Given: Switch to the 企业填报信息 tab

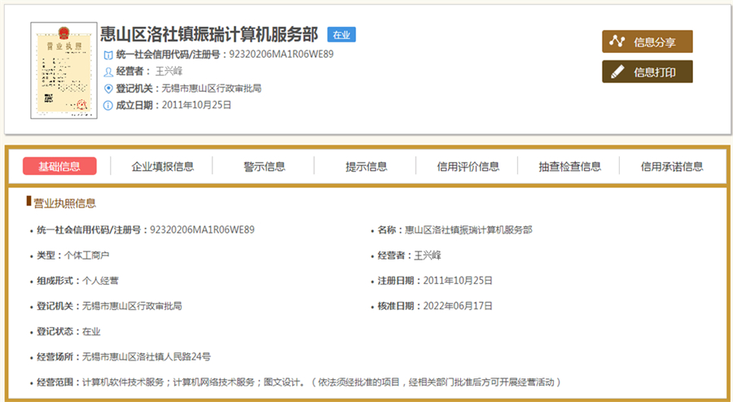Looking at the screenshot, I should pos(163,166).
